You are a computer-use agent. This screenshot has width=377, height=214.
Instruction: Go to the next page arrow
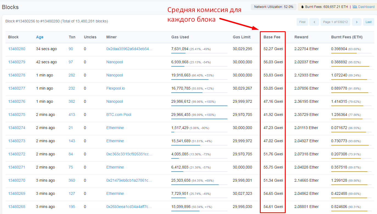356,22
